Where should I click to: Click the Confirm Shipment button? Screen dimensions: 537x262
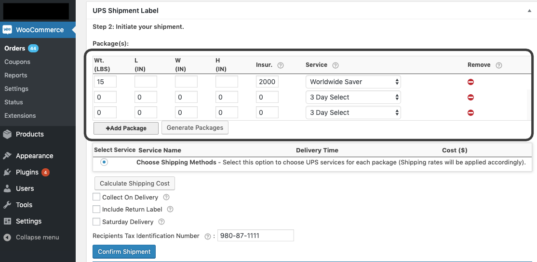124,252
